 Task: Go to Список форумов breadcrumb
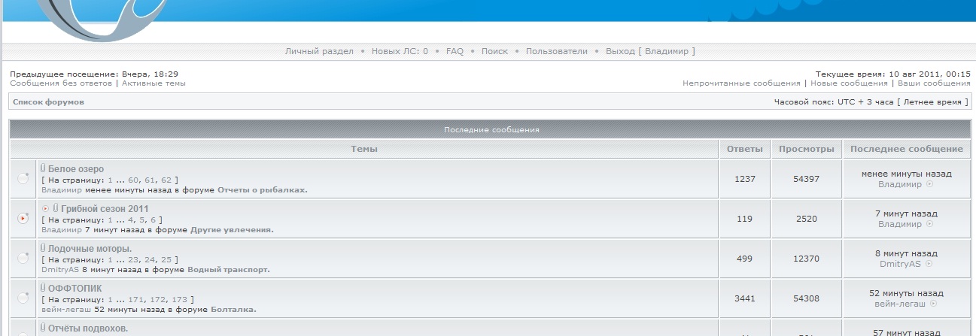[x=48, y=101]
